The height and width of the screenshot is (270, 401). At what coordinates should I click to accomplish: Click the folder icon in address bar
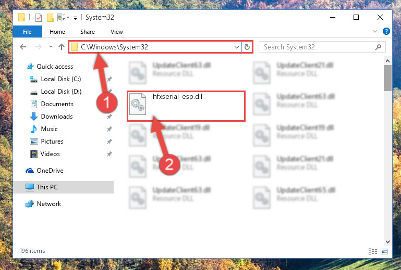(75, 47)
